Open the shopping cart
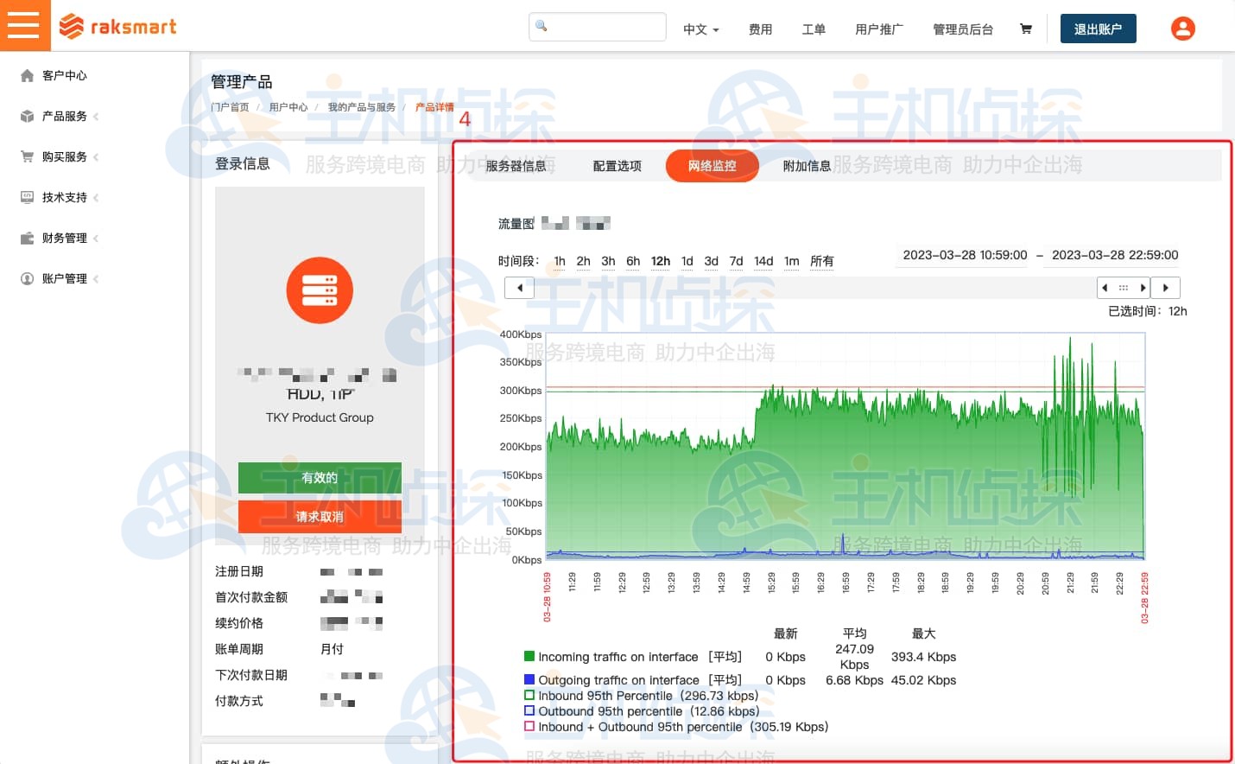Image resolution: width=1235 pixels, height=764 pixels. pos(1025,28)
